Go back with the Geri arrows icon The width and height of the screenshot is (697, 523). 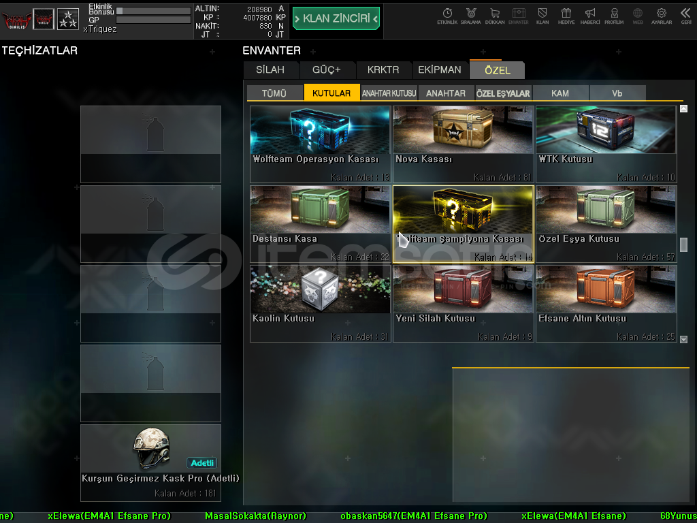[686, 16]
